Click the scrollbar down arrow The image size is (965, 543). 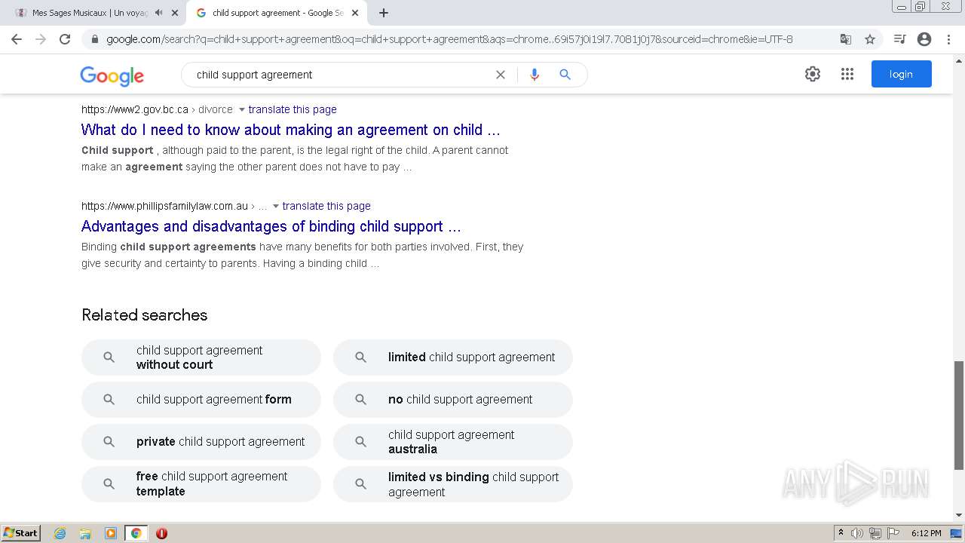959,516
